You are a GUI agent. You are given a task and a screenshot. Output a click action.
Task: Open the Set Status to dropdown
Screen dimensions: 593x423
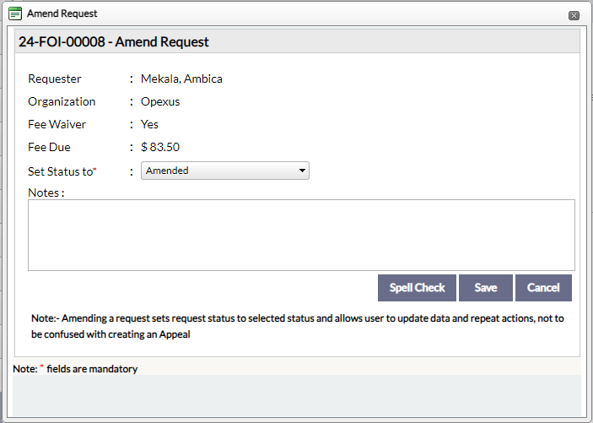pos(225,171)
